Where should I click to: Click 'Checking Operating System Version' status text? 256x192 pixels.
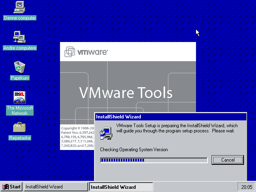134,150
